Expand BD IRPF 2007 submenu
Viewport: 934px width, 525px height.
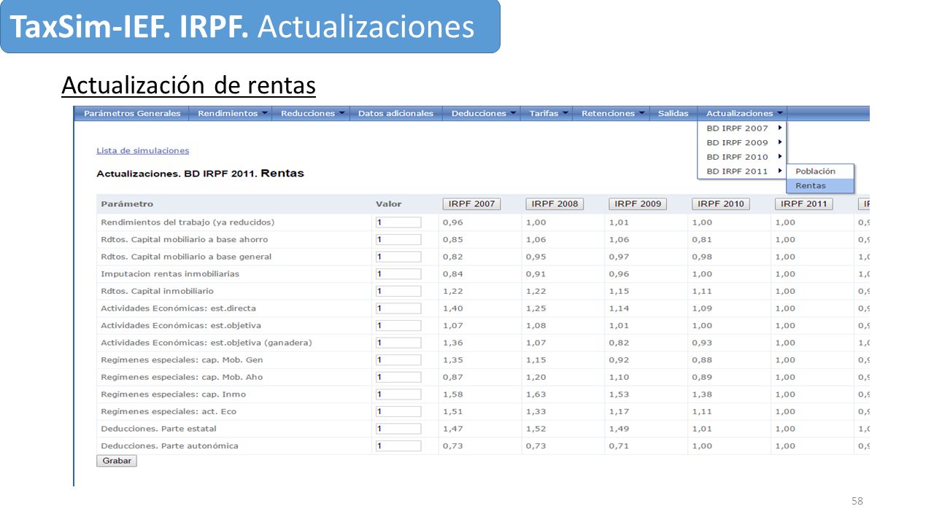[x=741, y=128]
